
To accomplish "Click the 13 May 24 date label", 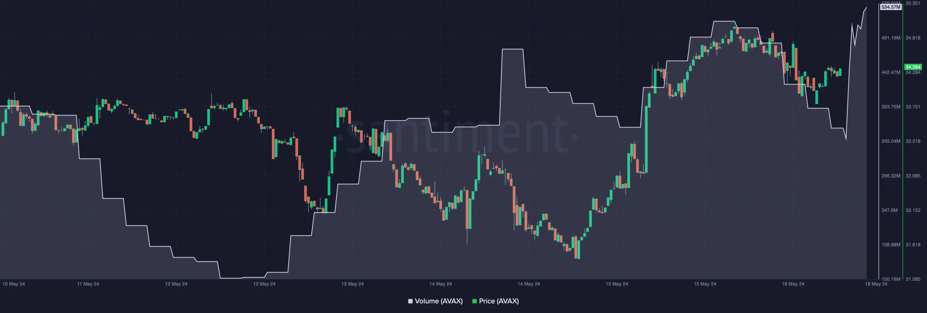I will pos(352,284).
